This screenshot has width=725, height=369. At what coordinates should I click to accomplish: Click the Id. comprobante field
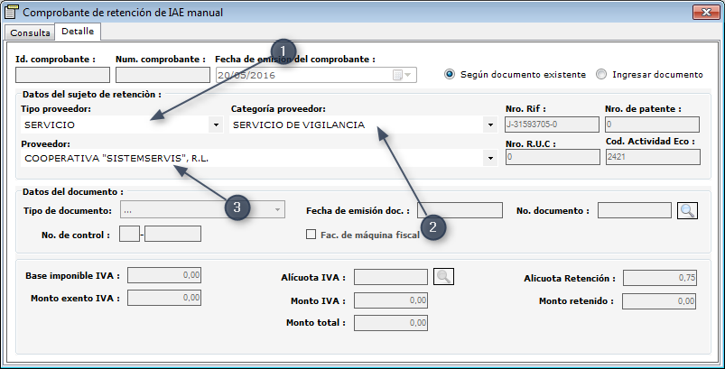tap(62, 75)
